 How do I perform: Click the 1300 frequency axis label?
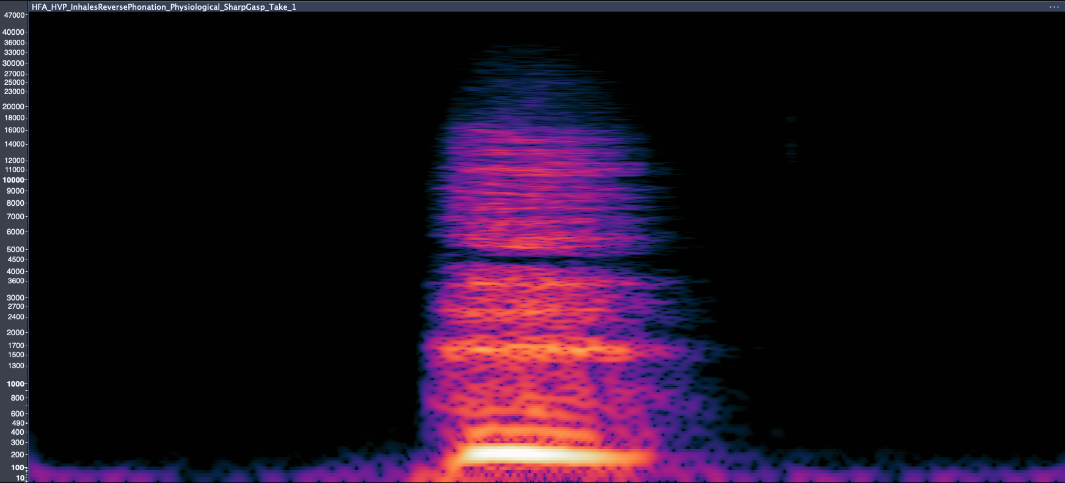tap(16, 366)
